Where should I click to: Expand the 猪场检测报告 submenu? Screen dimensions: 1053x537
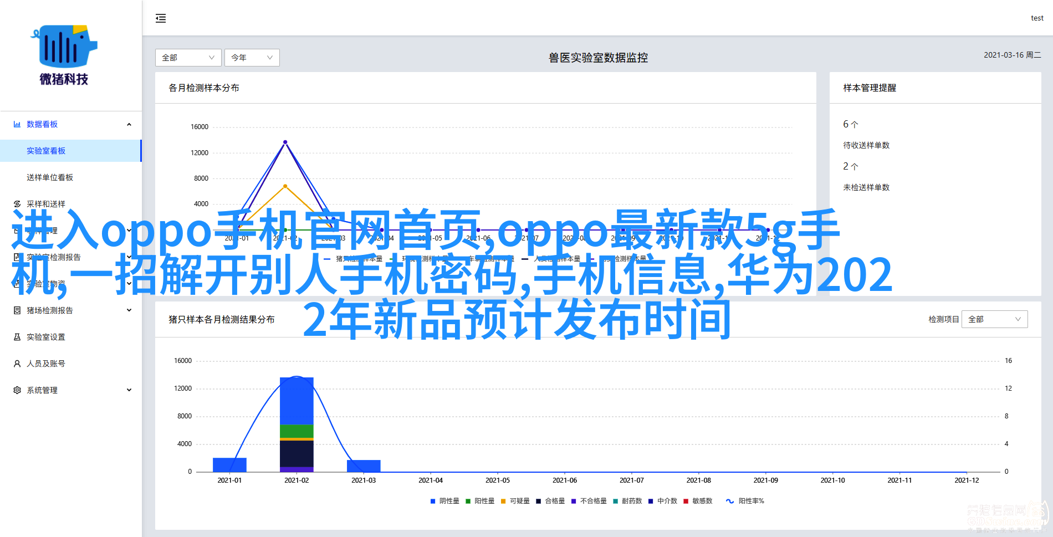[129, 310]
